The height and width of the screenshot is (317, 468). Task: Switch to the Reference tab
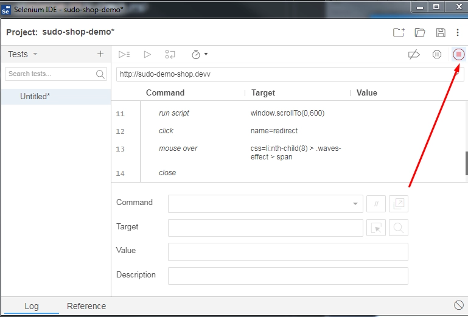click(86, 306)
